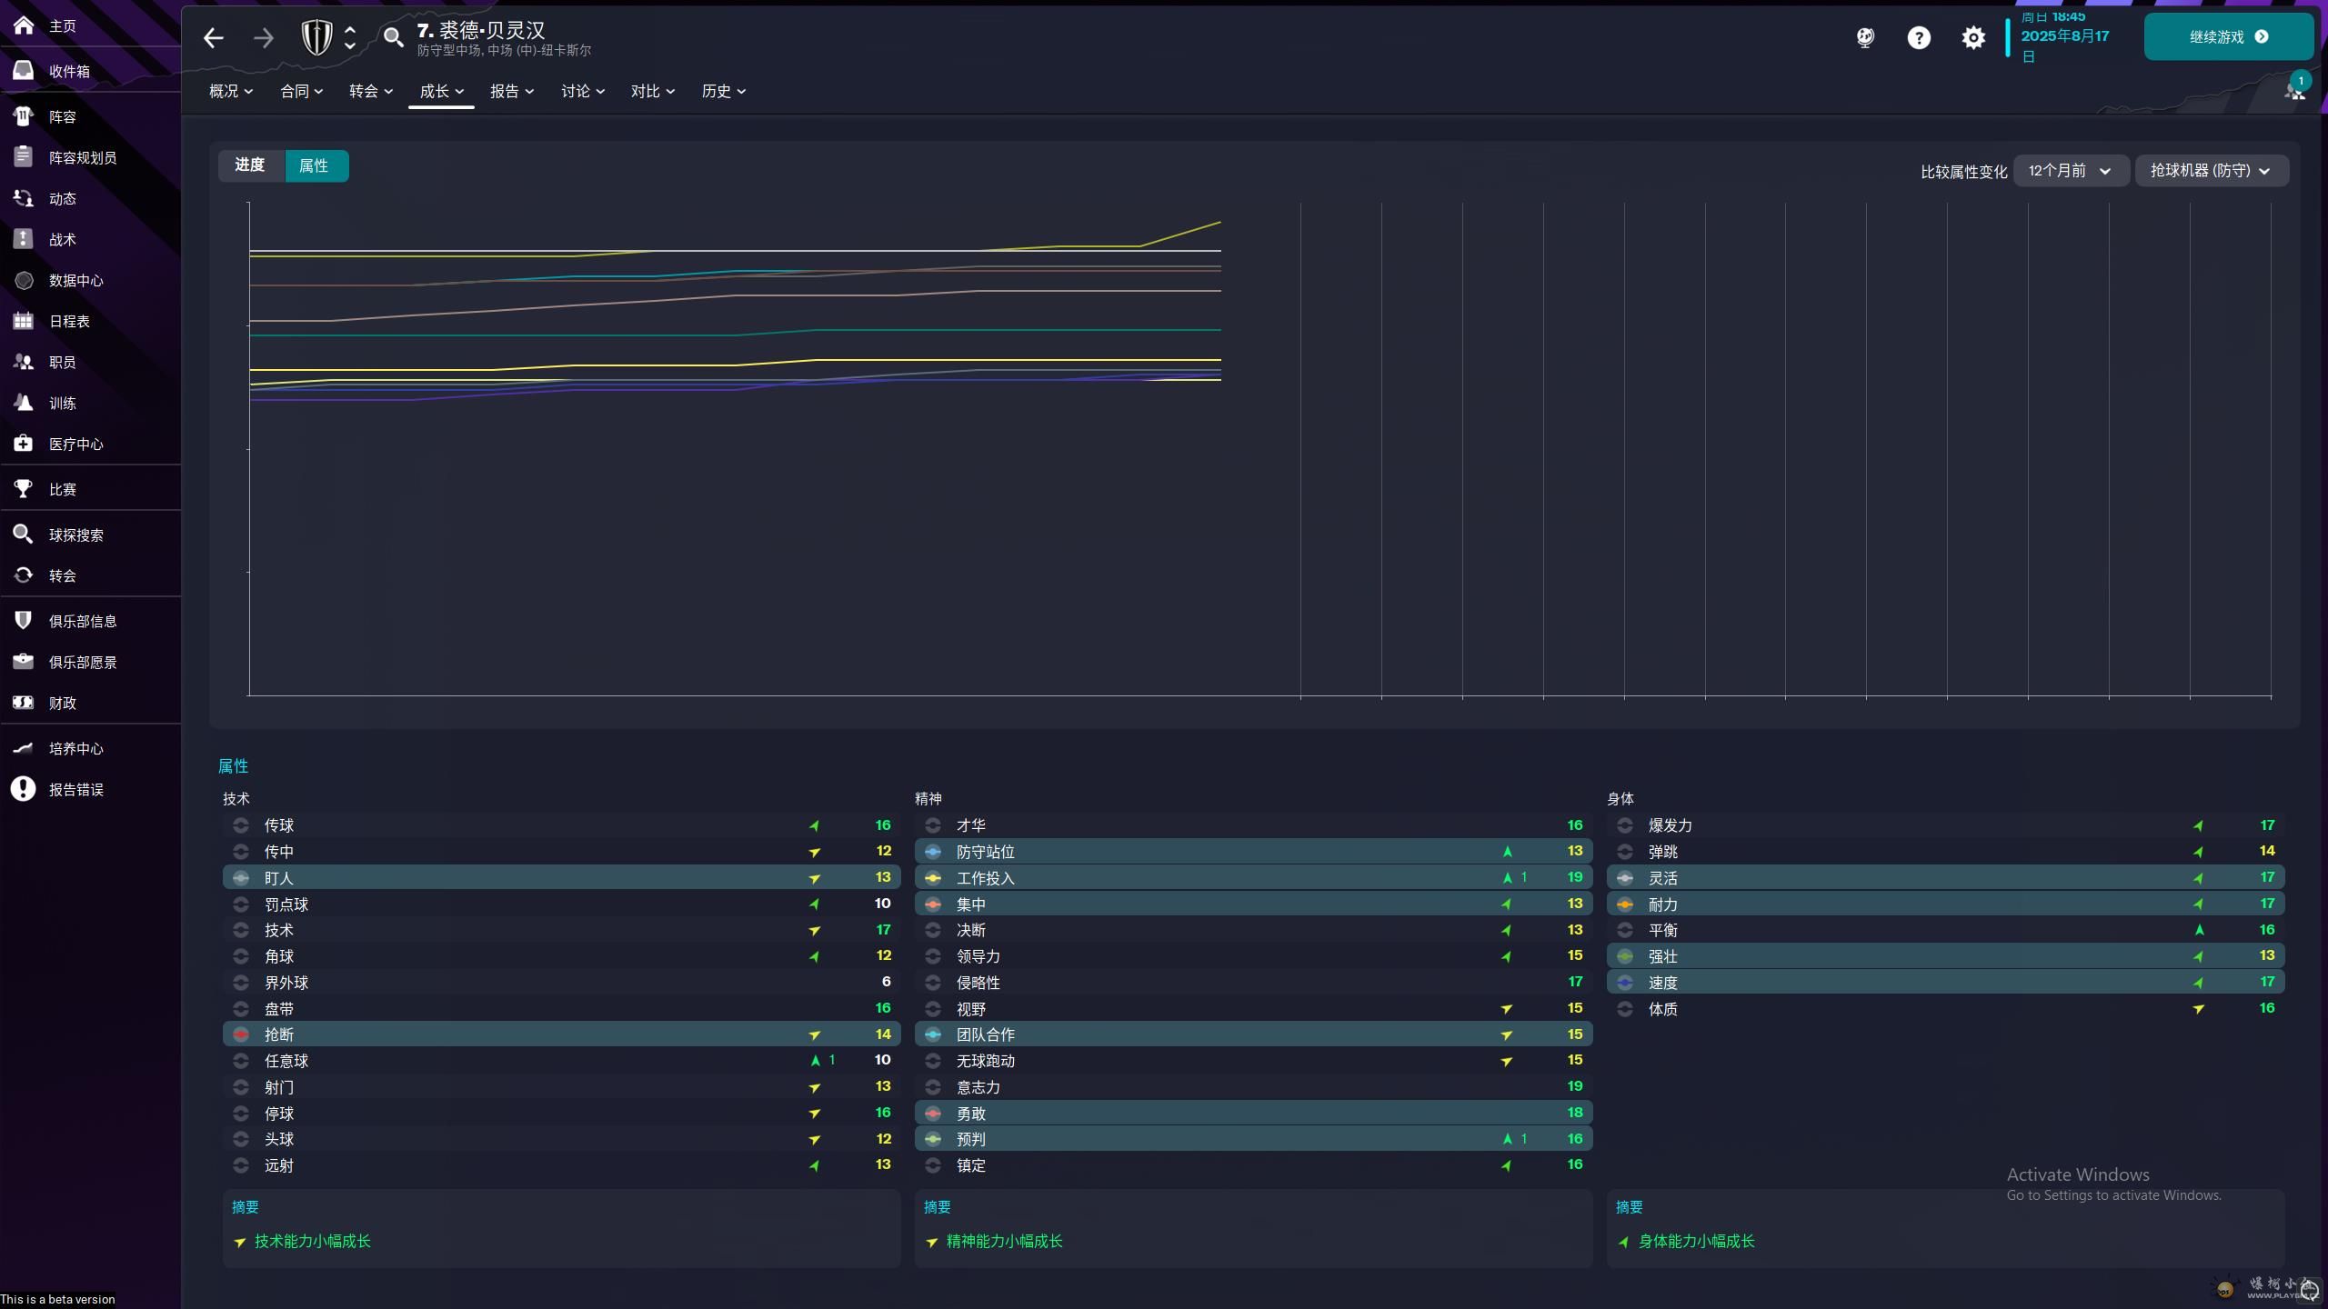Click the 身体能力小幅成长 summary link
The image size is (2328, 1309).
point(1697,1242)
